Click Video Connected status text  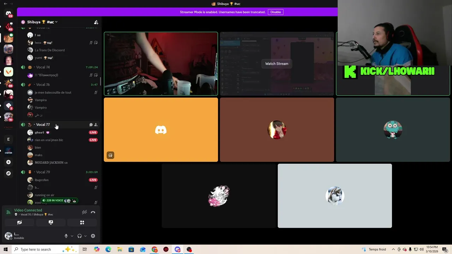click(x=28, y=210)
